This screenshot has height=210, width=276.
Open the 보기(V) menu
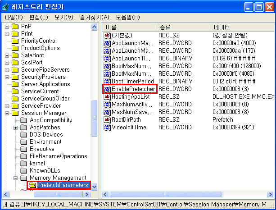64,18
